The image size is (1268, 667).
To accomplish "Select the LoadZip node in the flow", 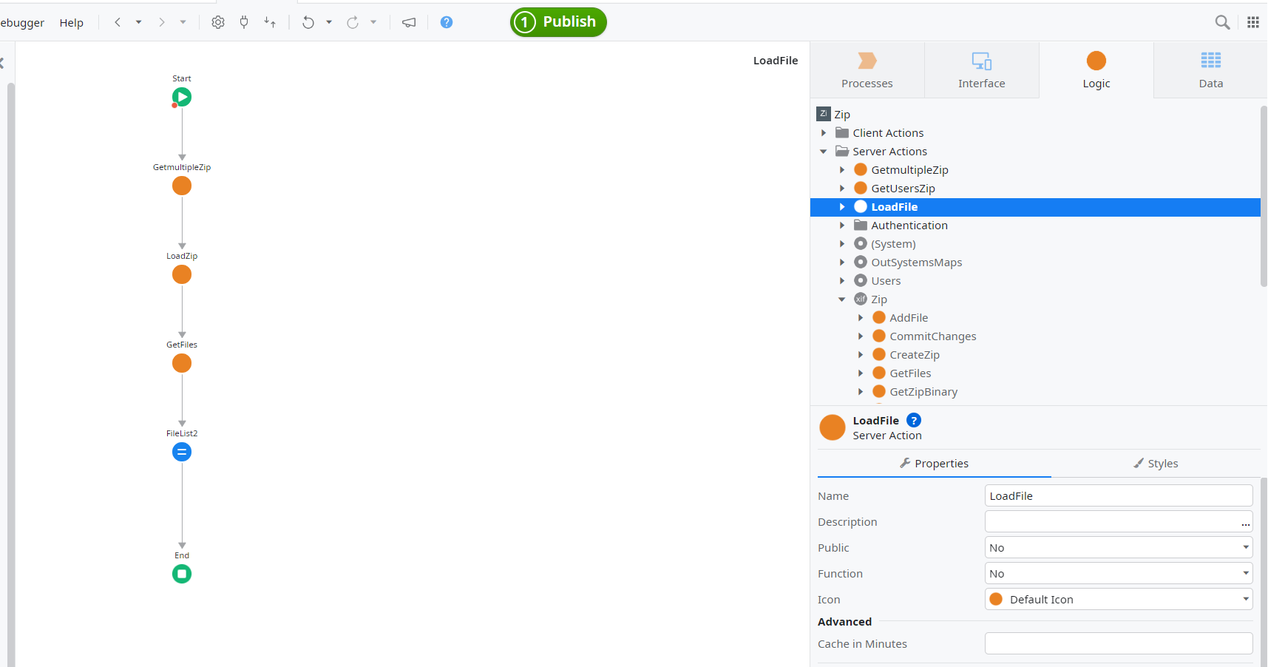I will point(182,274).
